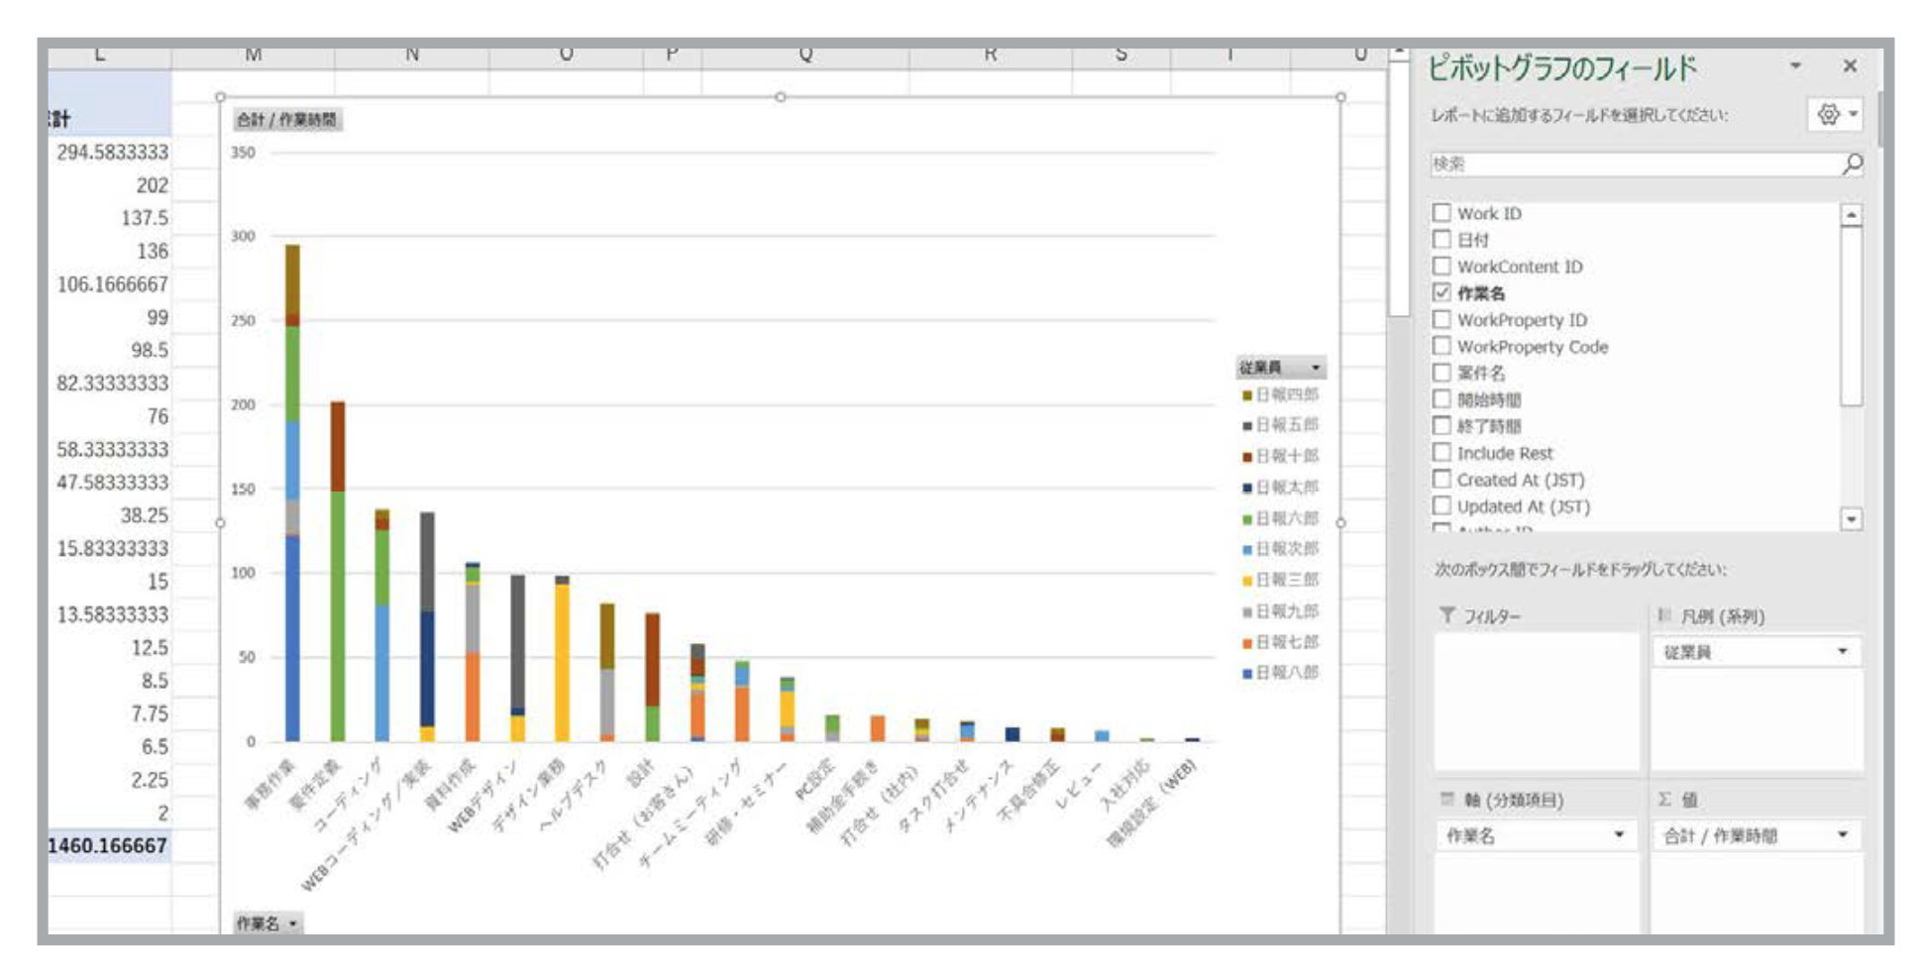This screenshot has width=1924, height=977.
Task: Check the Work ID field checkbox
Action: [x=1443, y=213]
